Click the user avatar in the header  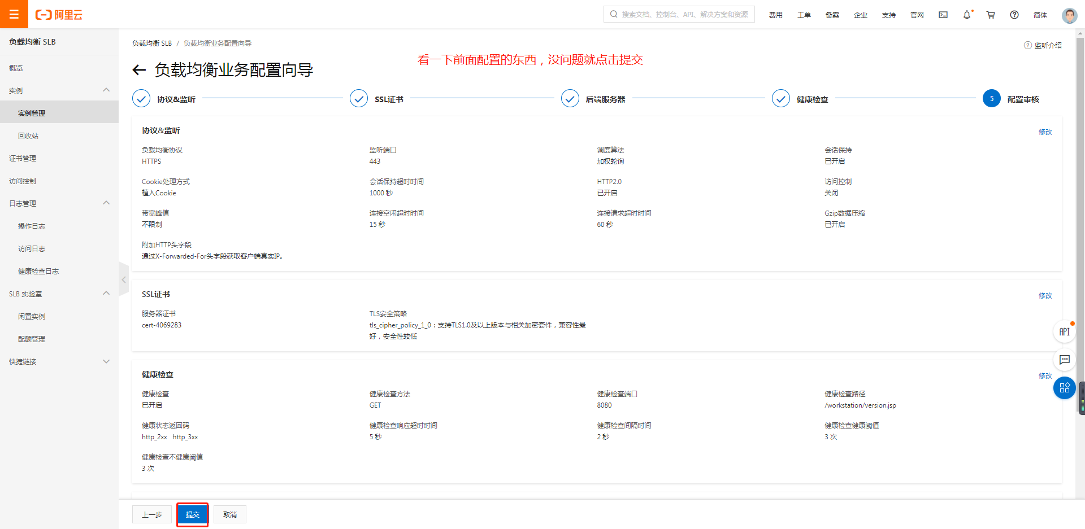point(1069,15)
